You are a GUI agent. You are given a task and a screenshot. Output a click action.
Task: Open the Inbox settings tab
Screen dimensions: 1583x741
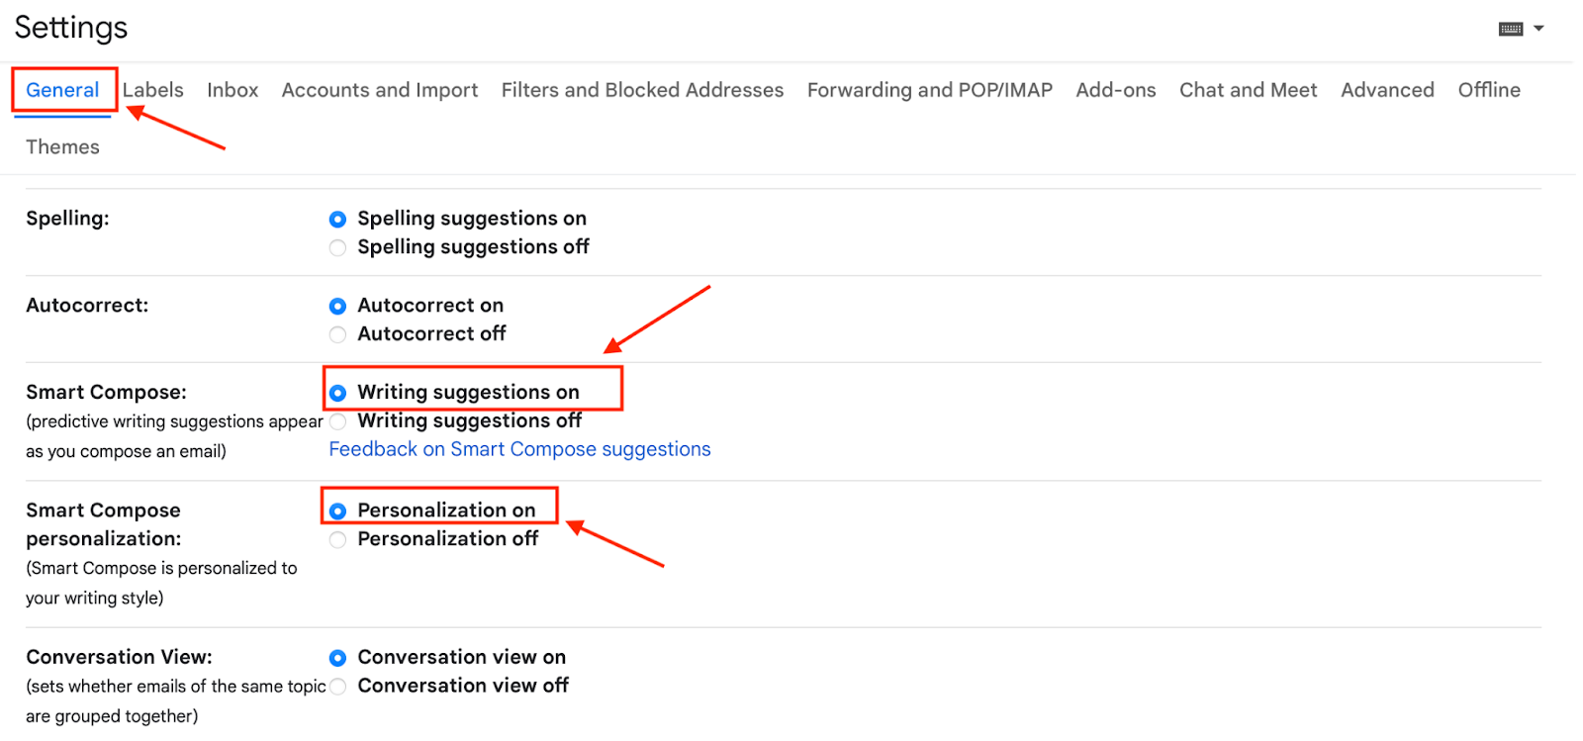(232, 90)
